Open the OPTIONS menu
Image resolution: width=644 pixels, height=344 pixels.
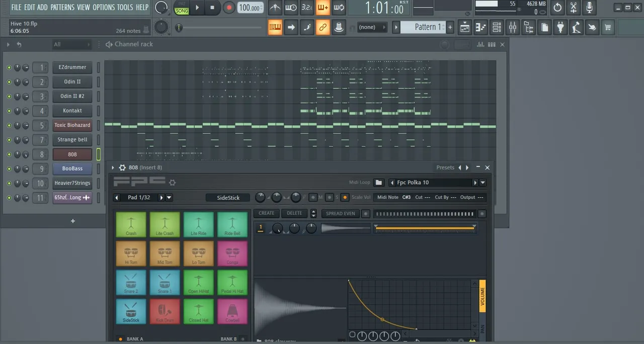click(104, 7)
